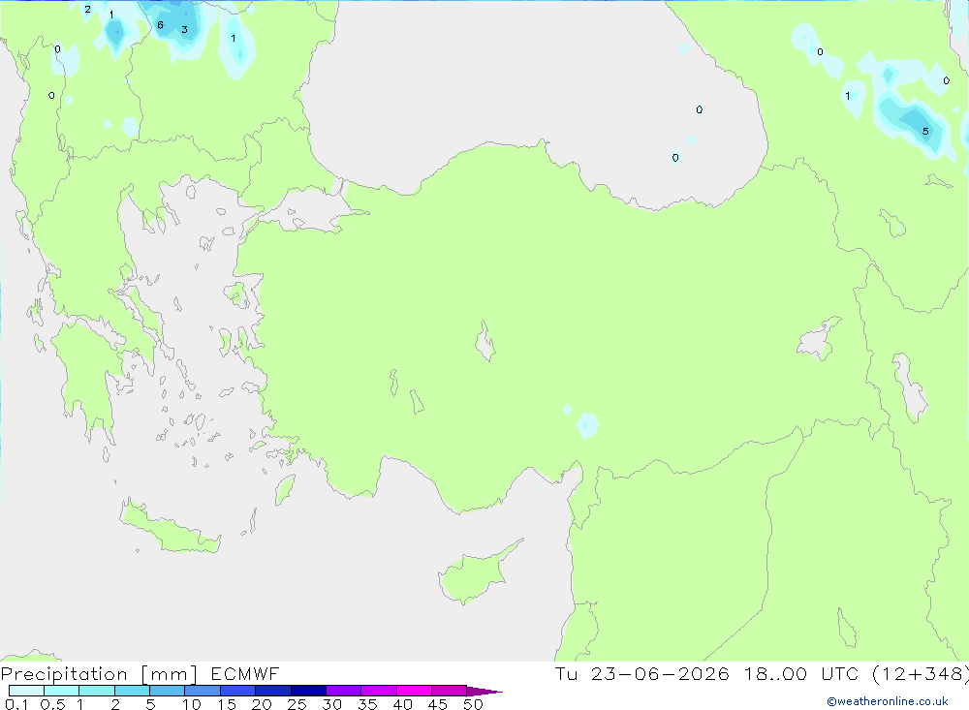Image resolution: width=969 pixels, height=710 pixels.
Task: Click the legend scale label '10'
Action: pyautogui.click(x=192, y=704)
